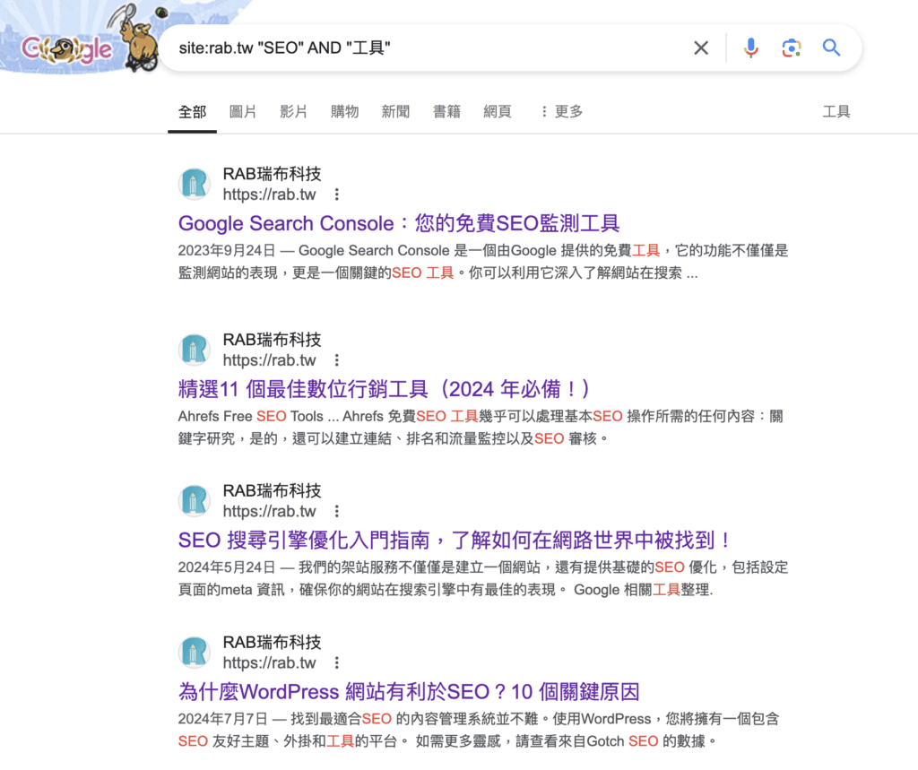Open three-dot menu beside the first result URL
This screenshot has width=918, height=770.
(336, 195)
